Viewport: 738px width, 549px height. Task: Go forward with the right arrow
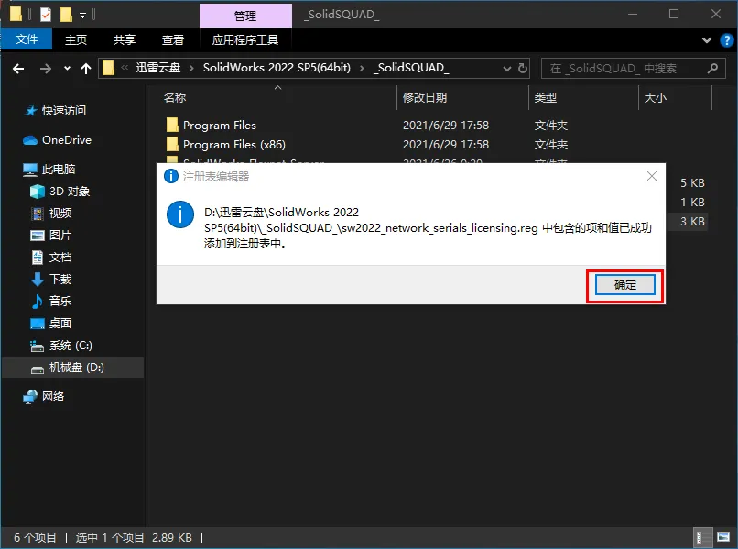pyautogui.click(x=46, y=69)
